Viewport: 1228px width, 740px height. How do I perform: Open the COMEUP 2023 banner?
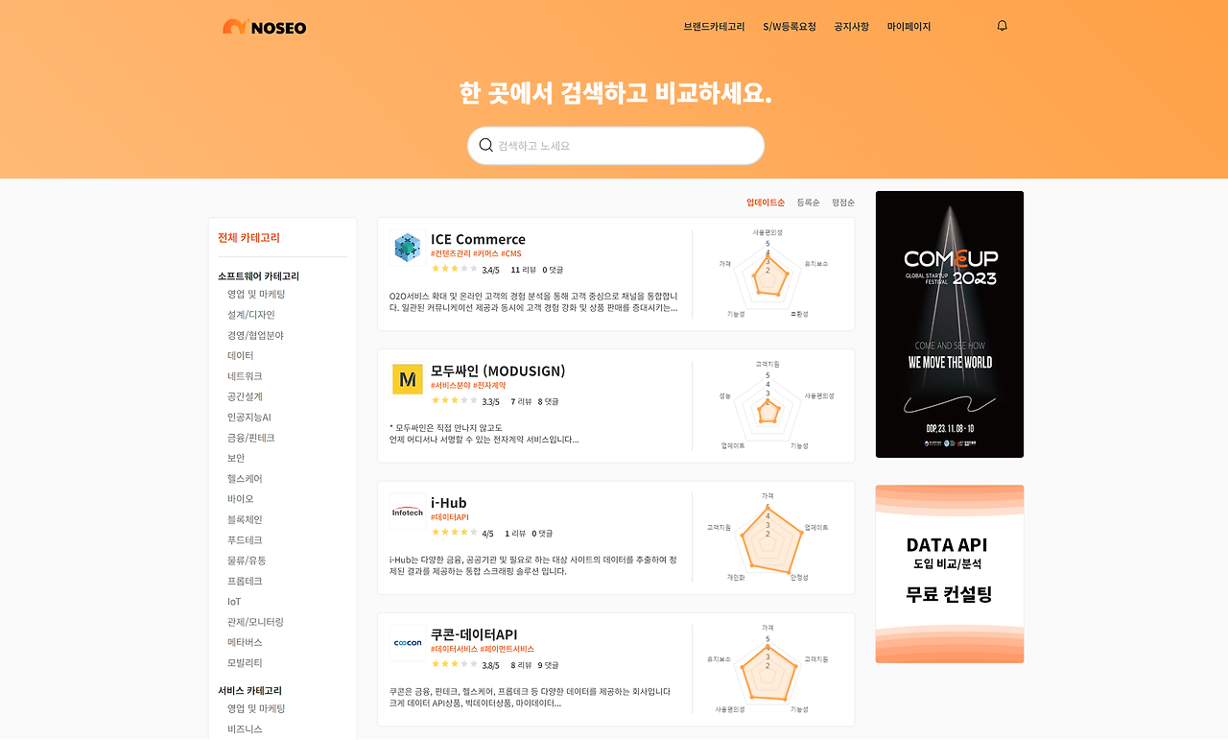tap(950, 324)
